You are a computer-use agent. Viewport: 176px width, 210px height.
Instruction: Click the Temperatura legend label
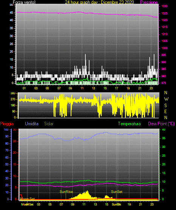point(129,124)
